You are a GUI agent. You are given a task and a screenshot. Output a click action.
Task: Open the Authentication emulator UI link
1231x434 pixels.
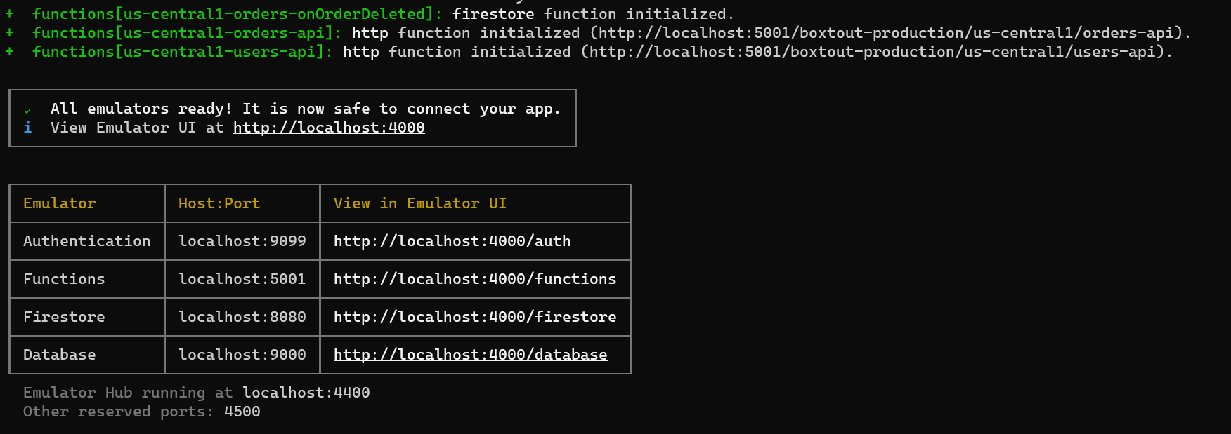[452, 241]
